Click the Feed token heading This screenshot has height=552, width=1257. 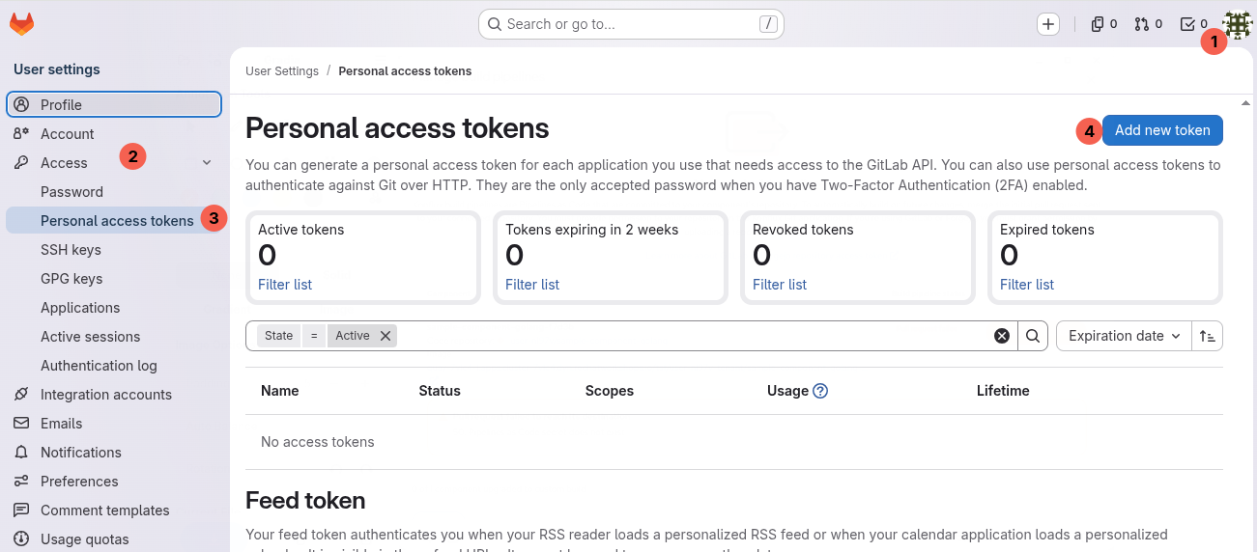pos(305,501)
